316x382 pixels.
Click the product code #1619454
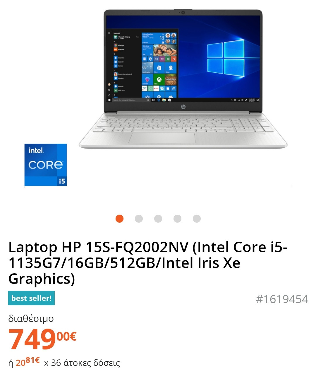[282, 299]
